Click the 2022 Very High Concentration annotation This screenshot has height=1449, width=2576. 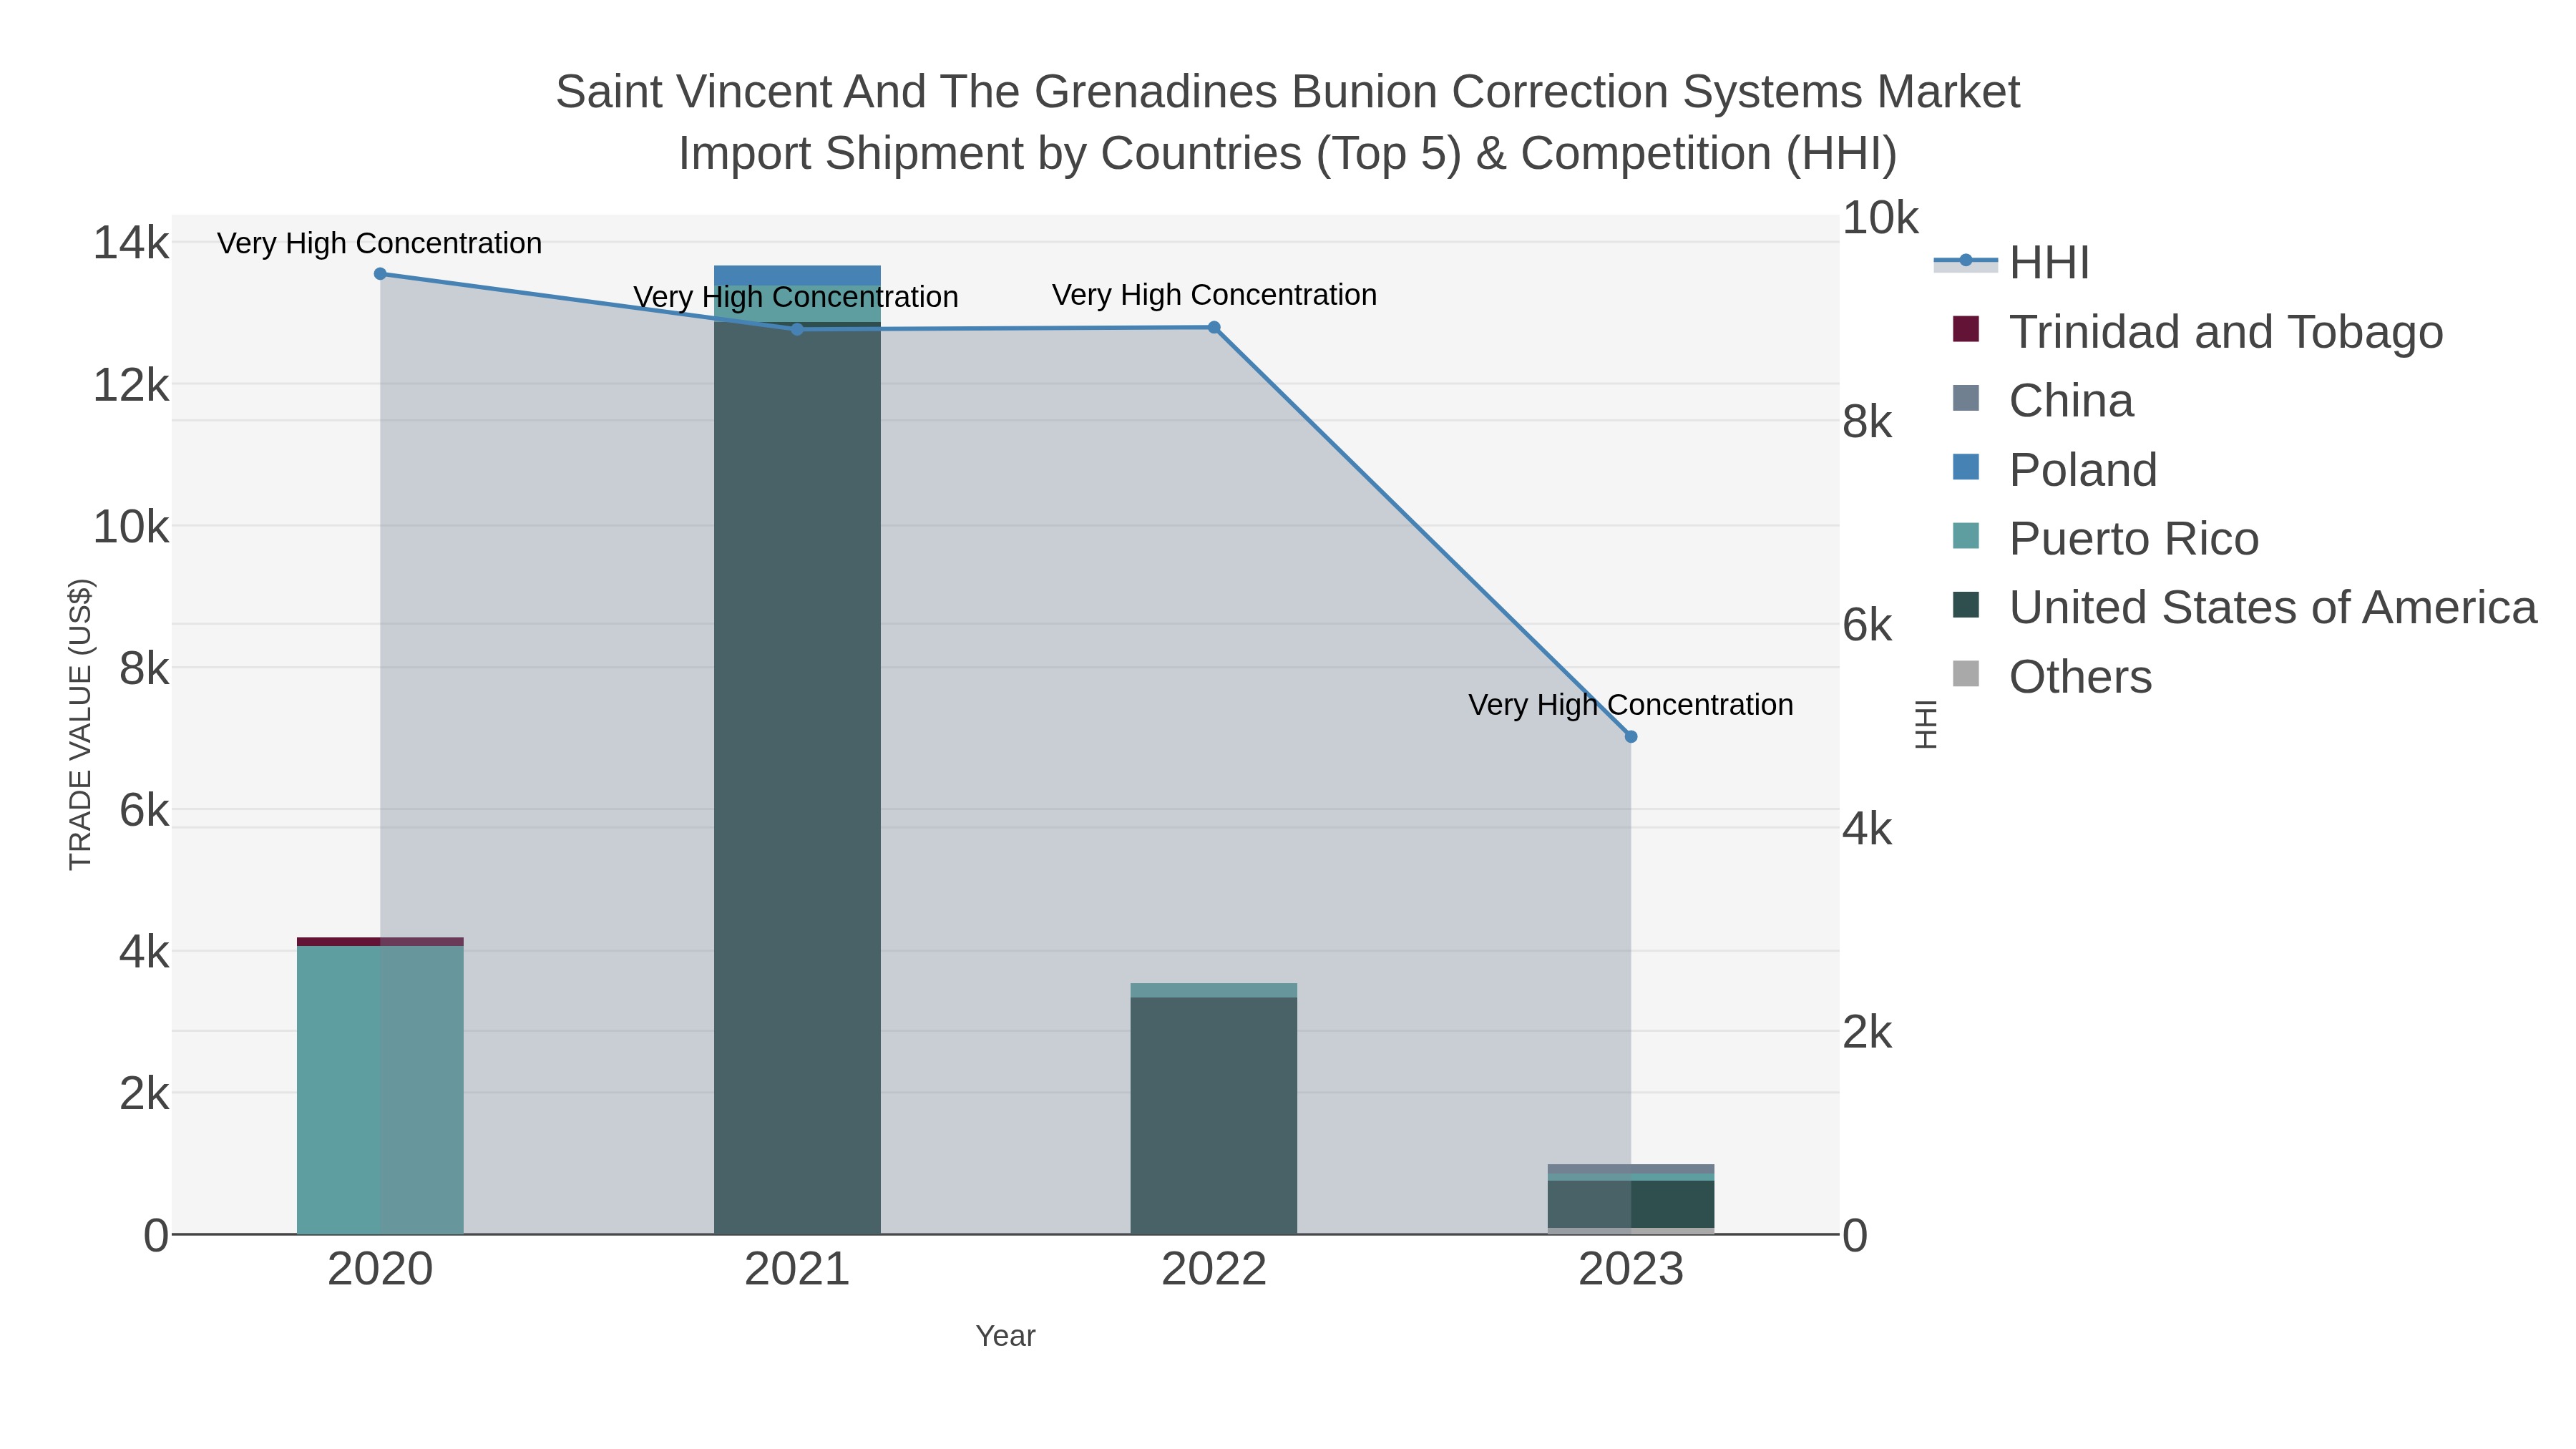click(x=1214, y=295)
